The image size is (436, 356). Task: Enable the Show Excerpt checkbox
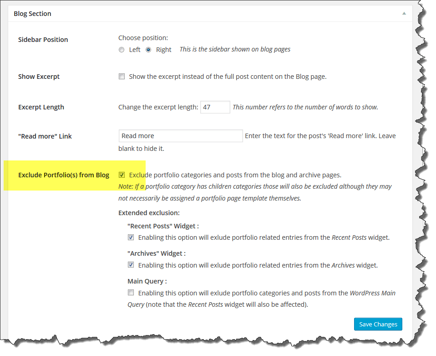[x=122, y=77]
